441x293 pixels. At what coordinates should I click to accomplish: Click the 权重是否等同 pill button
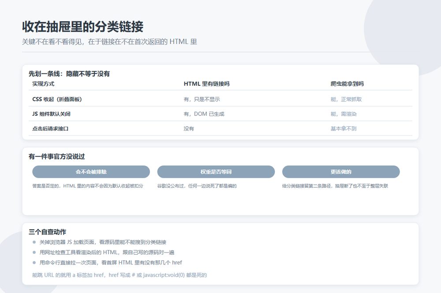coord(216,172)
